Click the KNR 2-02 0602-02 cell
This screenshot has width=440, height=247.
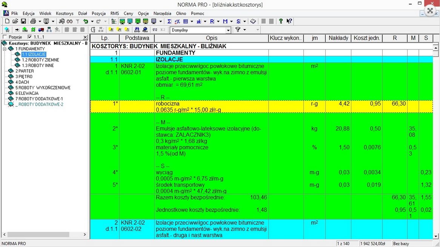pos(137,229)
